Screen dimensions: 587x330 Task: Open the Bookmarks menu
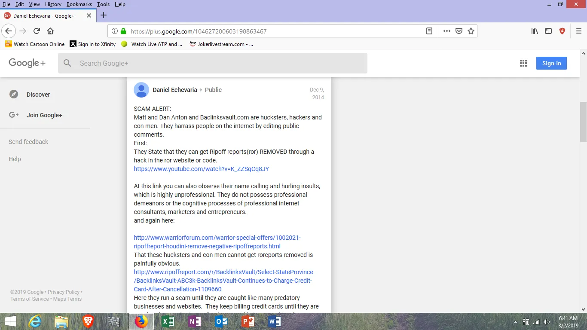coord(79,4)
